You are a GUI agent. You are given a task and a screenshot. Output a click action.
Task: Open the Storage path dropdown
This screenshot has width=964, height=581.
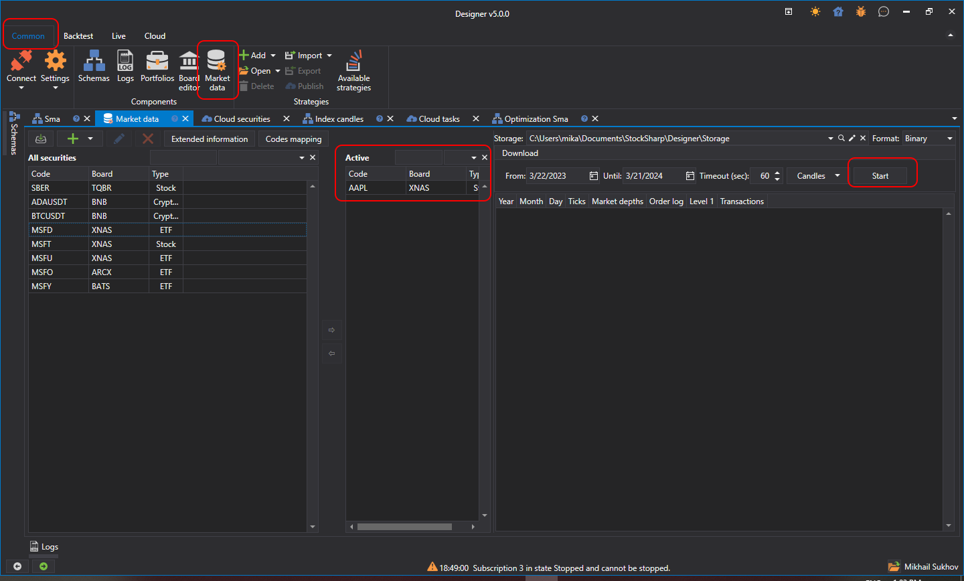tap(830, 139)
